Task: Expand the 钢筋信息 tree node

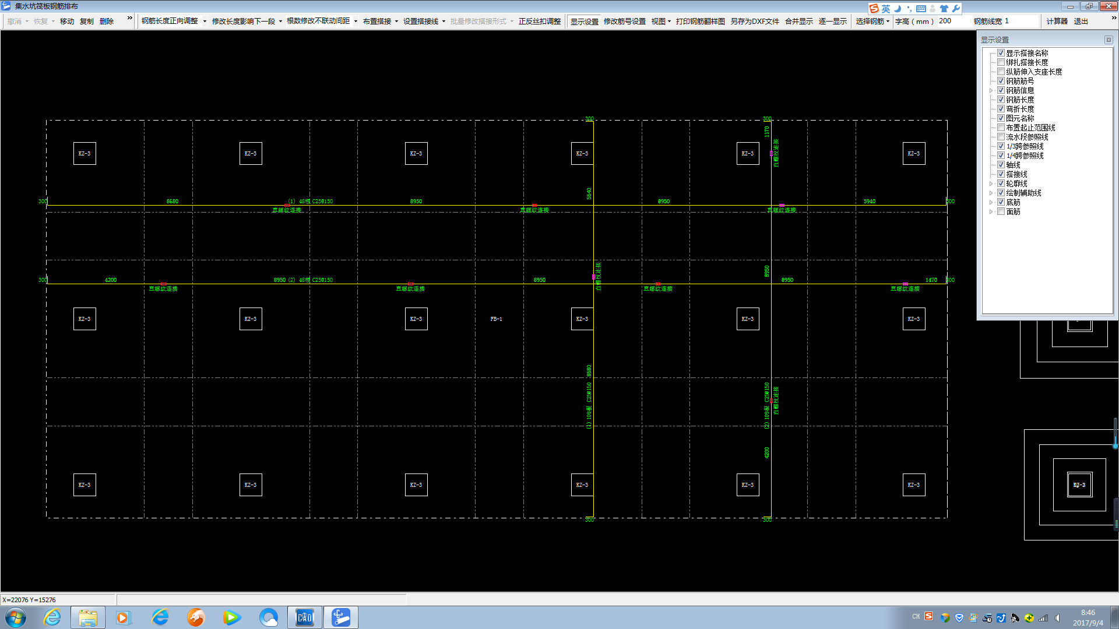Action: point(991,90)
